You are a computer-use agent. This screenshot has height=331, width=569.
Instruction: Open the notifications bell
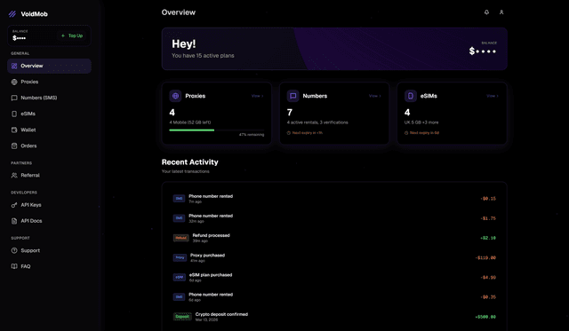[x=486, y=12]
